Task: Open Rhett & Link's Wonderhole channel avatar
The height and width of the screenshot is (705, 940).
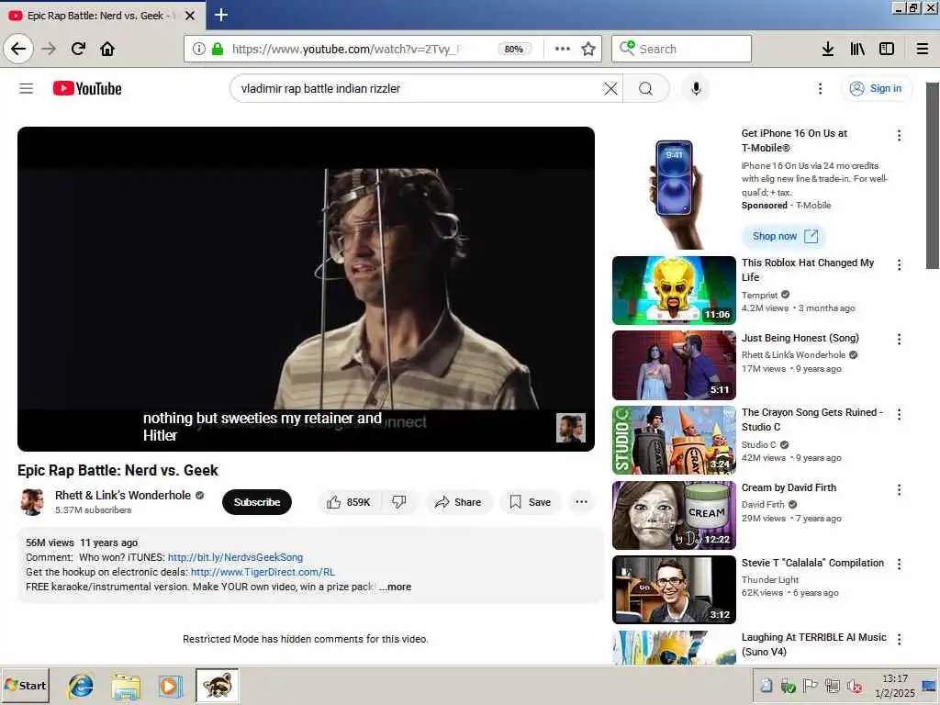Action: 32,502
